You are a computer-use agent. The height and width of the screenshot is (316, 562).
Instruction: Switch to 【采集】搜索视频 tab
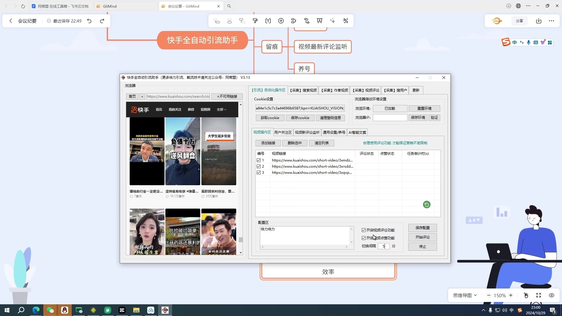(303, 90)
